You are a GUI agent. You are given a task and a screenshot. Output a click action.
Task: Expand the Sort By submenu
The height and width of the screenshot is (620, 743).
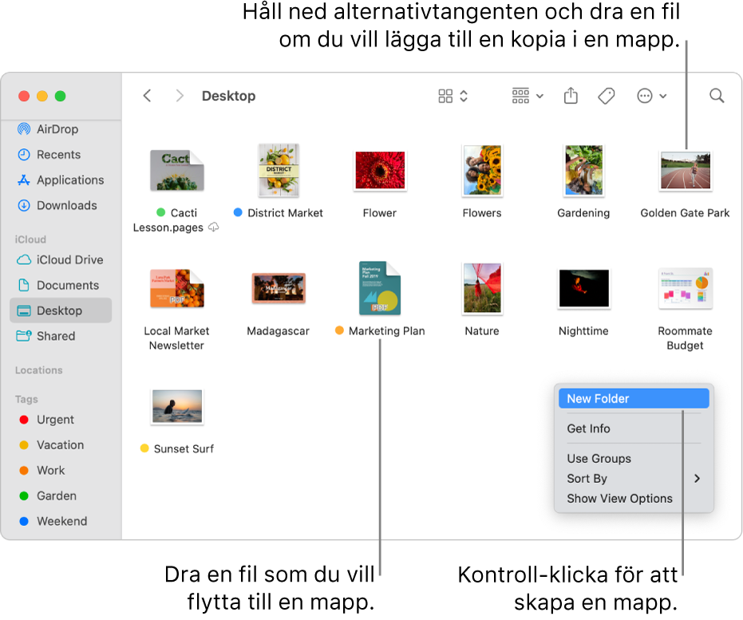[x=634, y=479]
